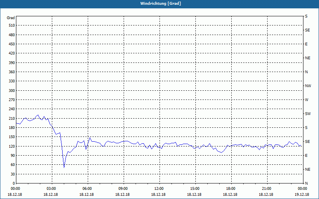The width and height of the screenshot is (319, 199).
Task: Click the blue line's highest peak point
Action: (38, 115)
